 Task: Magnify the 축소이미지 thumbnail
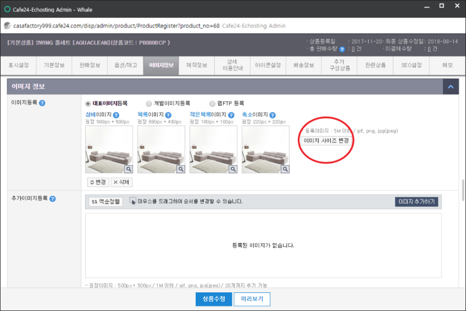point(285,169)
